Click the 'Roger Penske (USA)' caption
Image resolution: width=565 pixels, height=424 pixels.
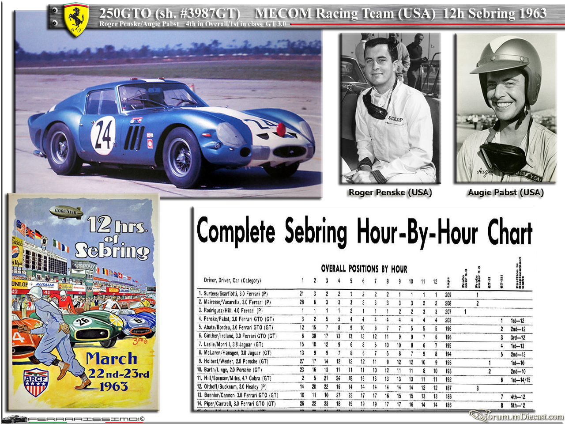pos(390,193)
